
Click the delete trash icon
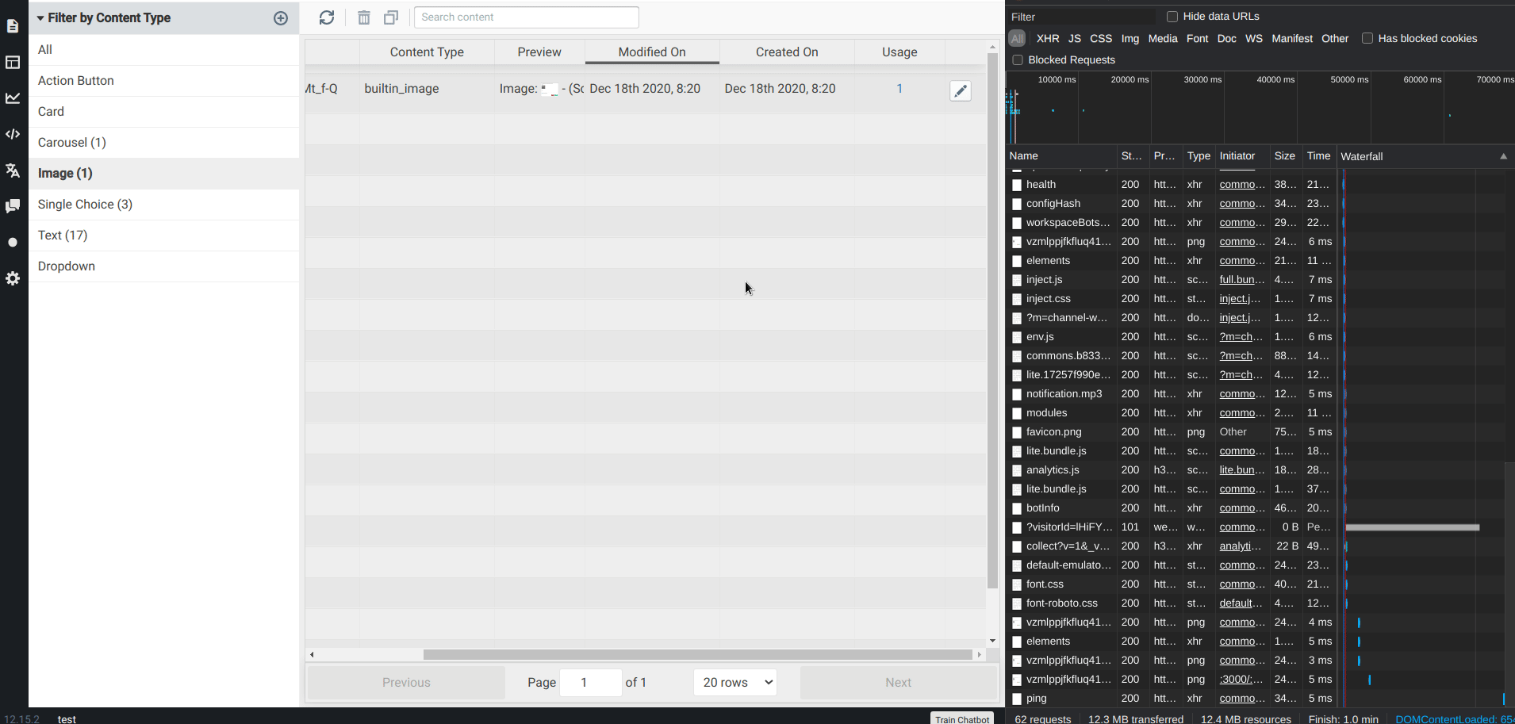click(364, 17)
